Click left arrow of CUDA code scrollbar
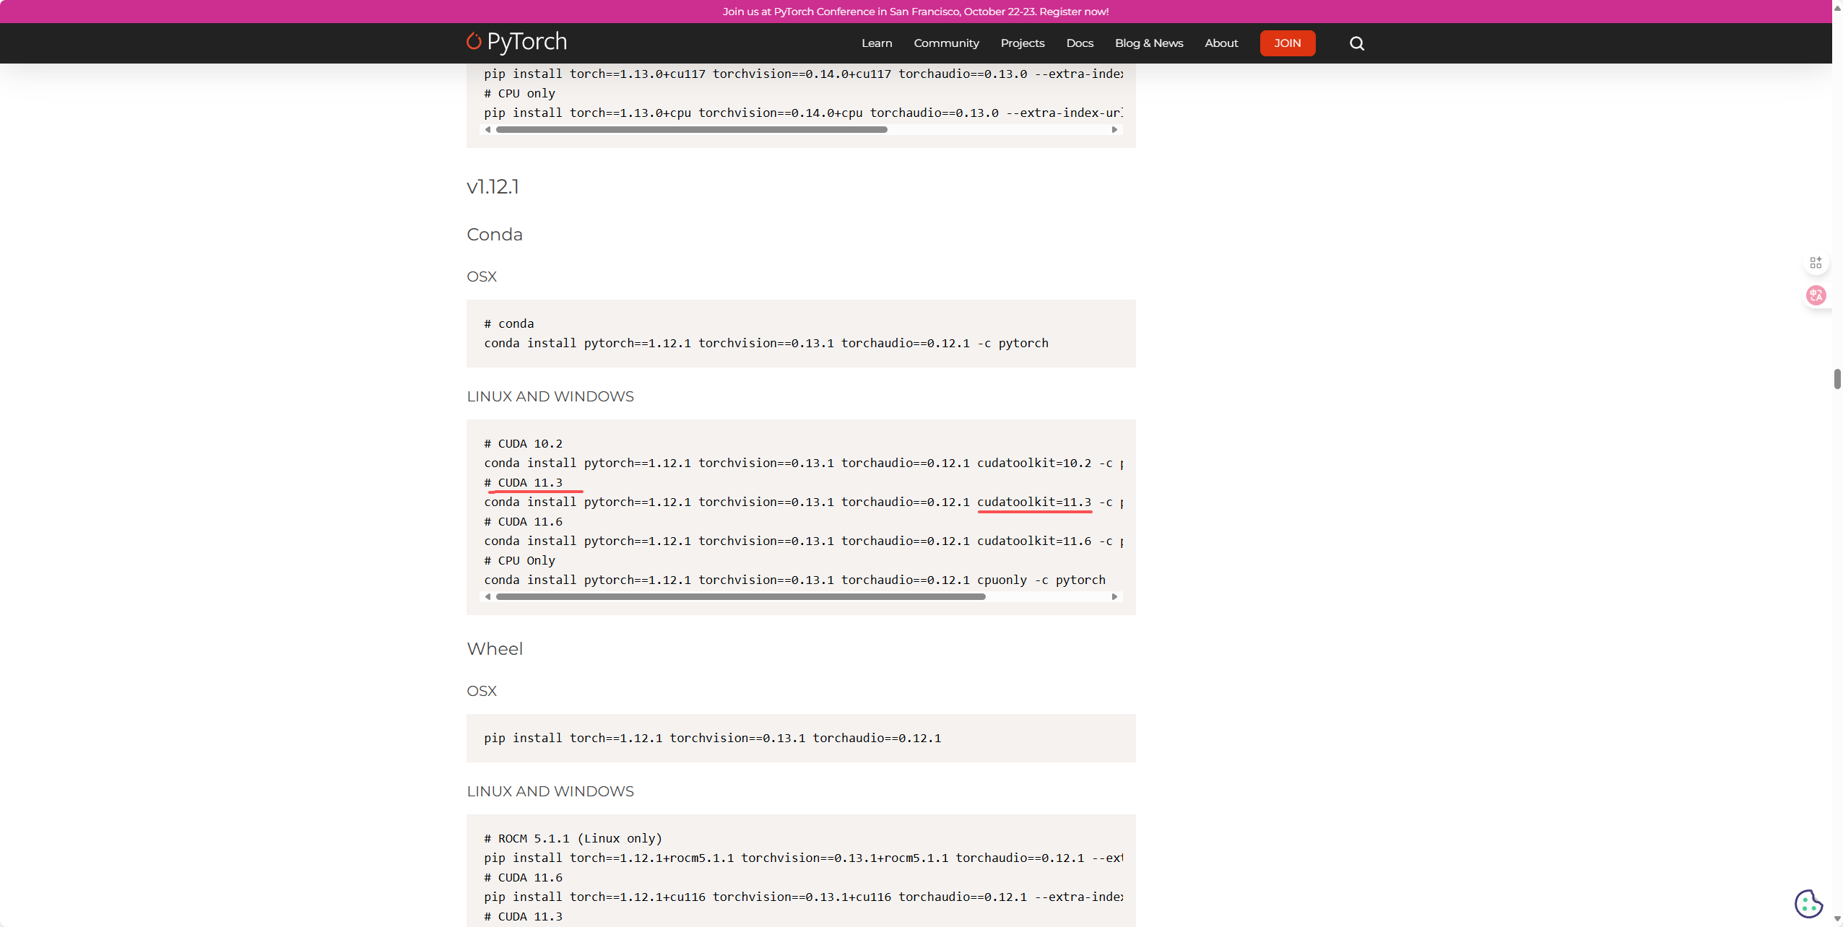Viewport: 1843px width, 927px height. click(488, 596)
